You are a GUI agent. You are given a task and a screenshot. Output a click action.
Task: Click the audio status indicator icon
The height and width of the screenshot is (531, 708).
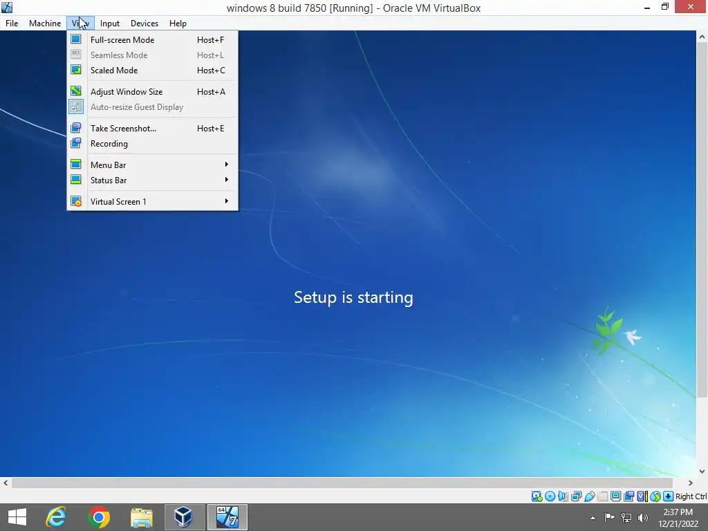click(x=563, y=496)
